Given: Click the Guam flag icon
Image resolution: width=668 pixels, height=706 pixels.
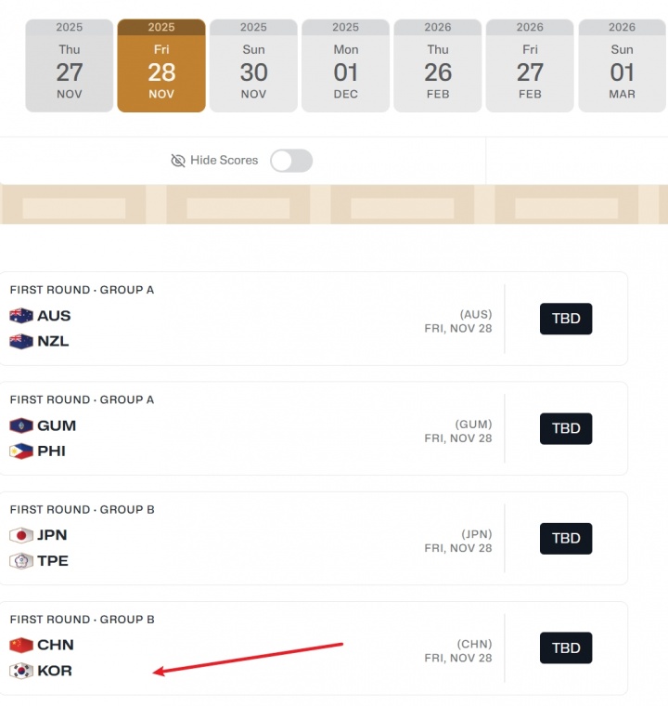Looking at the screenshot, I should click(21, 425).
